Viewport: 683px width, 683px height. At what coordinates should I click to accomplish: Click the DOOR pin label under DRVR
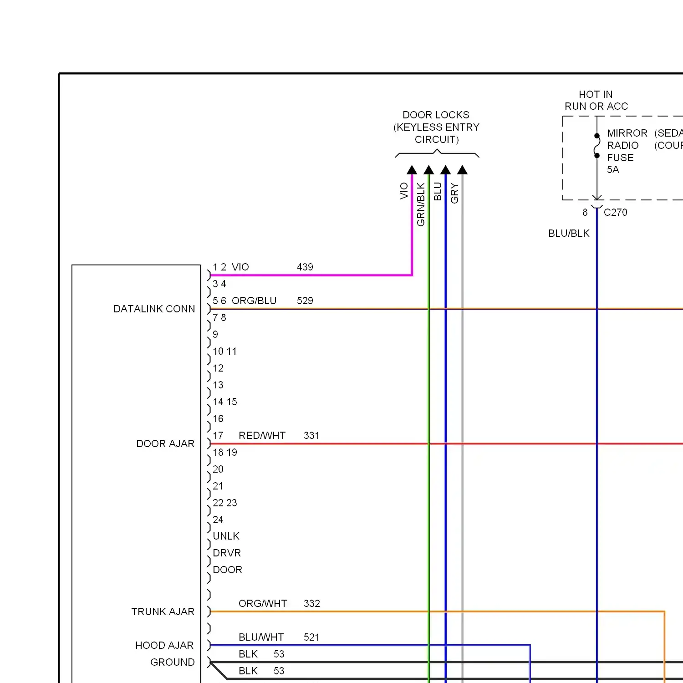[227, 570]
